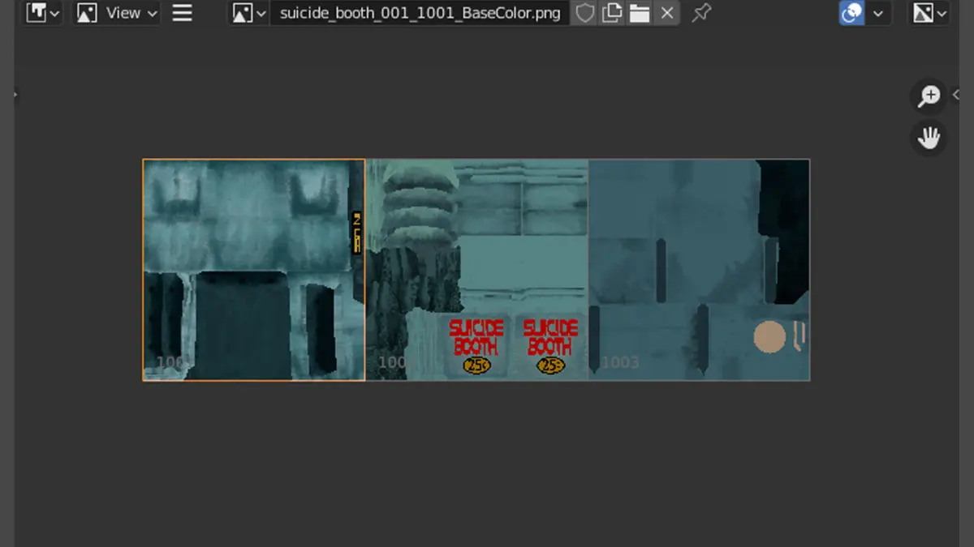The width and height of the screenshot is (974, 547).
Task: Open an image with the folder icon
Action: pyautogui.click(x=640, y=13)
